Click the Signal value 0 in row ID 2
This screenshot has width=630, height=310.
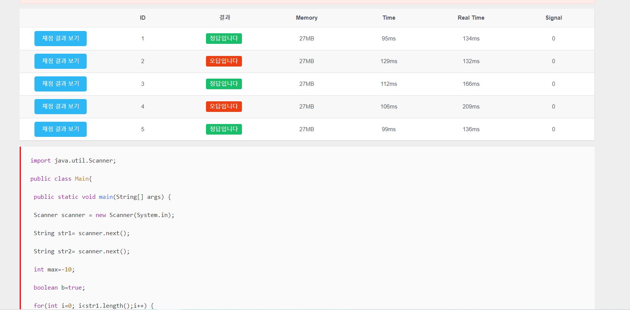554,61
